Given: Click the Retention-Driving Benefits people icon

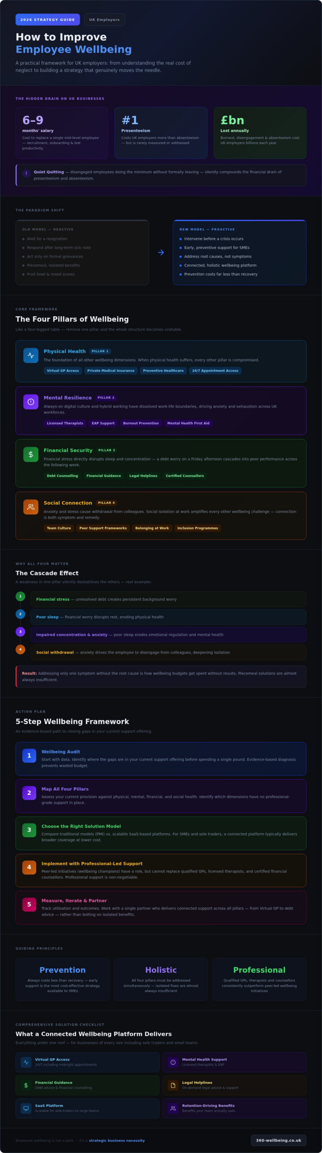Looking at the screenshot, I should point(173,1108).
